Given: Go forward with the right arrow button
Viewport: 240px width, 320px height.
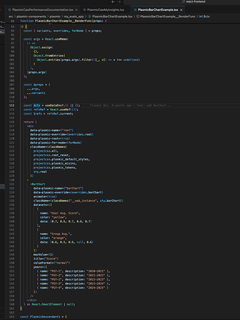Looking at the screenshot, I should pos(119,2).
